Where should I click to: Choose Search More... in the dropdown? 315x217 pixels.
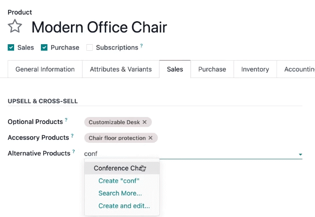pos(120,193)
